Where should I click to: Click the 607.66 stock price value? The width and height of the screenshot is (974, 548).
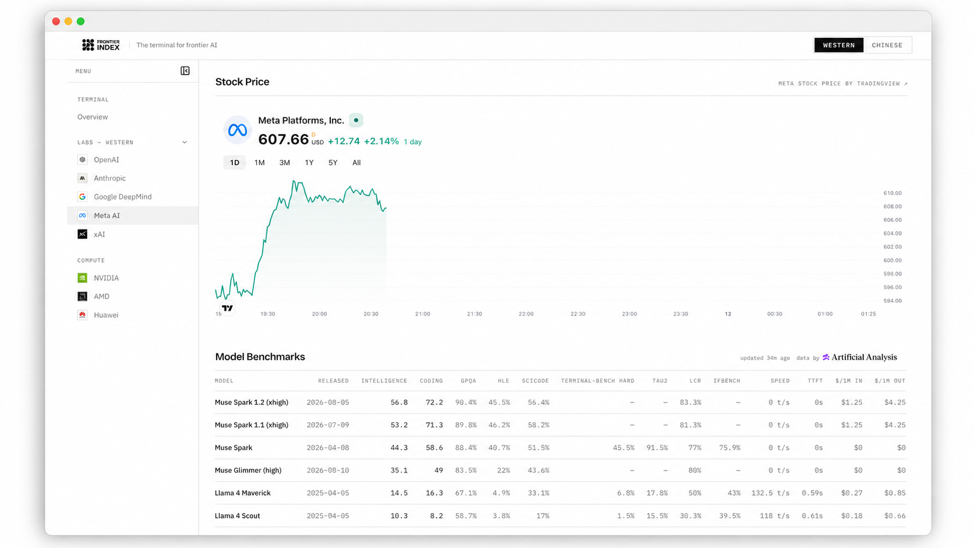point(283,140)
